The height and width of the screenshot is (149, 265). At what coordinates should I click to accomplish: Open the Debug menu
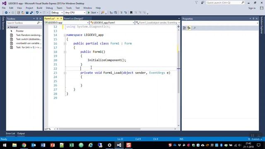tap(49, 8)
